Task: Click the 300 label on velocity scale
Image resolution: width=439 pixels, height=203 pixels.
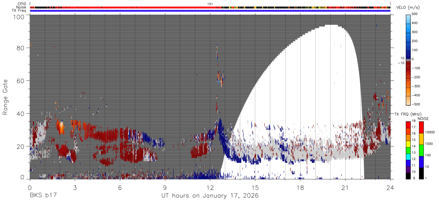Action: coord(415,32)
